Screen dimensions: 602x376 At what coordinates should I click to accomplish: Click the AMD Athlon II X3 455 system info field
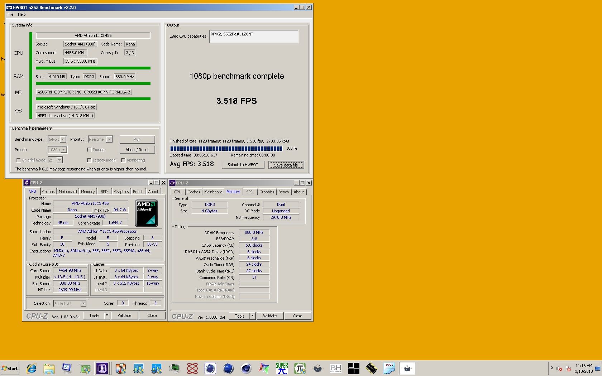pyautogui.click(x=93, y=35)
